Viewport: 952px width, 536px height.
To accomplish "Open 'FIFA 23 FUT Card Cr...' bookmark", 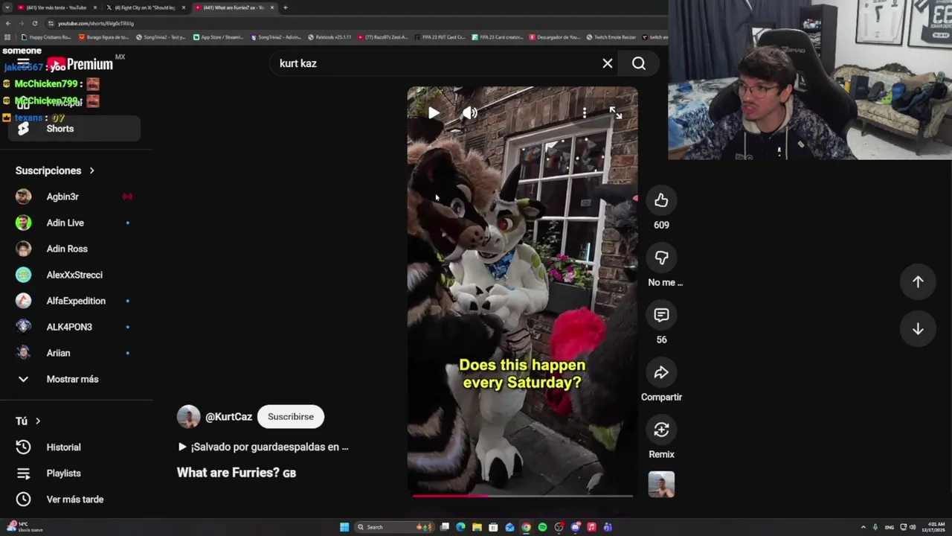I will (x=440, y=37).
